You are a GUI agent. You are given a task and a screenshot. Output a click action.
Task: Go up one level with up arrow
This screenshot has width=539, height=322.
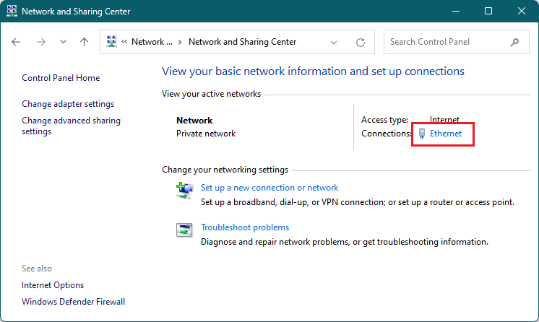(x=85, y=42)
